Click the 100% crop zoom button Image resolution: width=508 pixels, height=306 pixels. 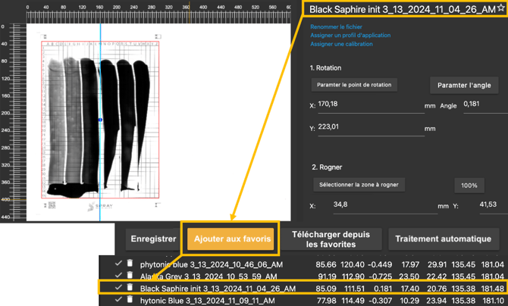click(469, 186)
